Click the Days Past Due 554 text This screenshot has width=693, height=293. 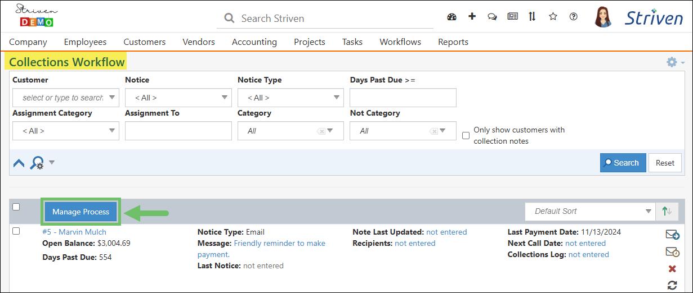click(x=77, y=257)
